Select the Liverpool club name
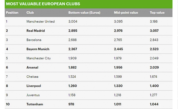 (x=34, y=86)
